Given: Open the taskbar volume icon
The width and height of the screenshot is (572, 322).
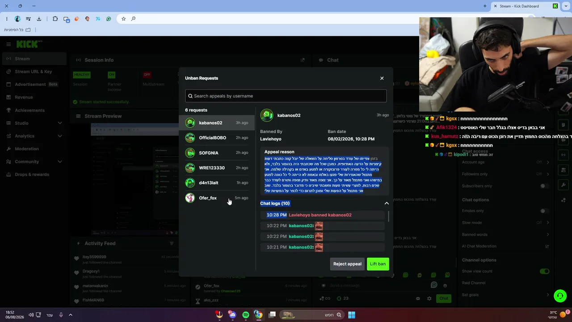Looking at the screenshot, I should (31, 315).
